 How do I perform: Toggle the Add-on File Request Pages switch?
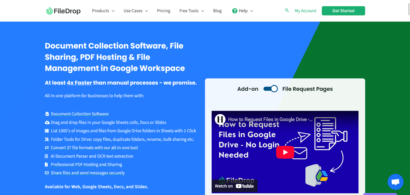point(270,89)
